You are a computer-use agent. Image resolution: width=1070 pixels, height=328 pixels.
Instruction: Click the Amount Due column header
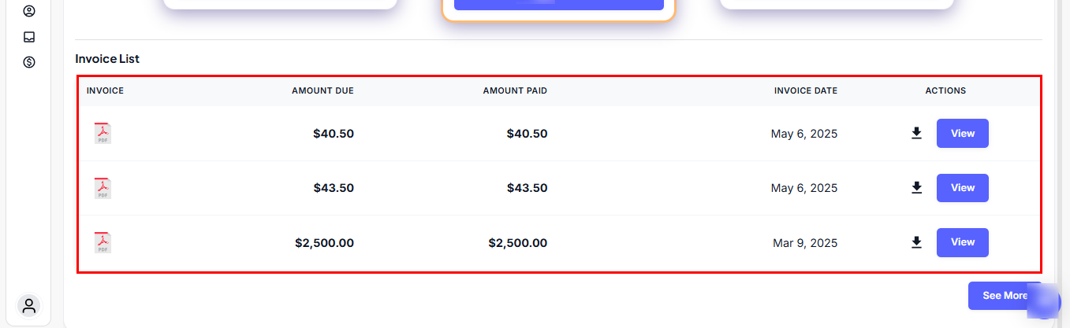point(322,90)
